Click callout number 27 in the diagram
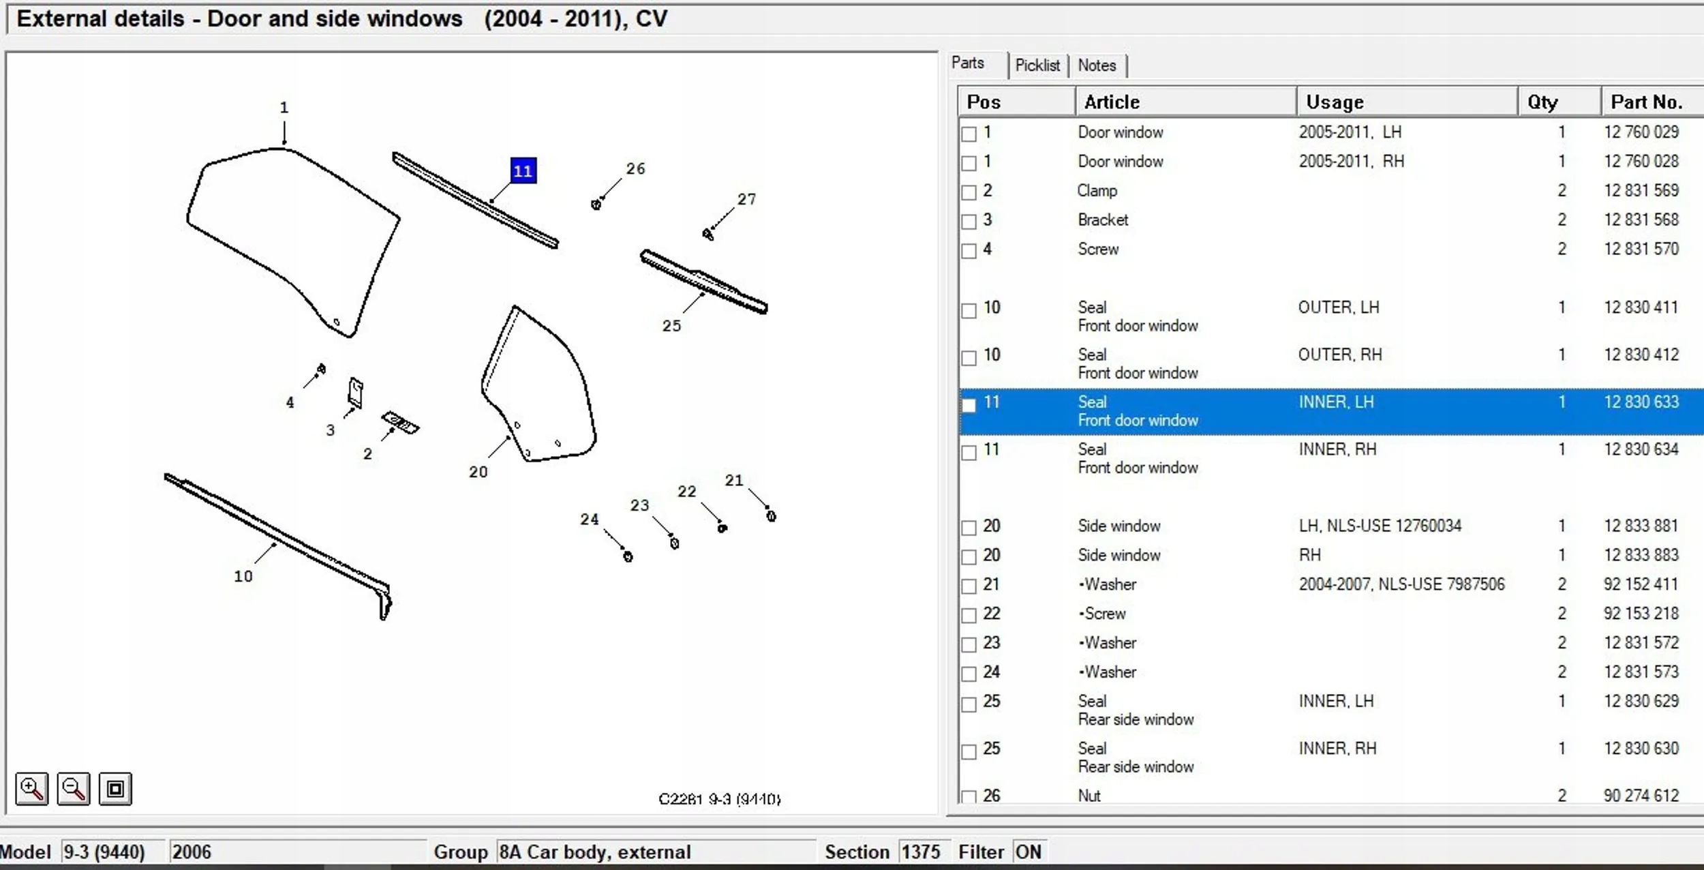1704x870 pixels. coord(747,200)
